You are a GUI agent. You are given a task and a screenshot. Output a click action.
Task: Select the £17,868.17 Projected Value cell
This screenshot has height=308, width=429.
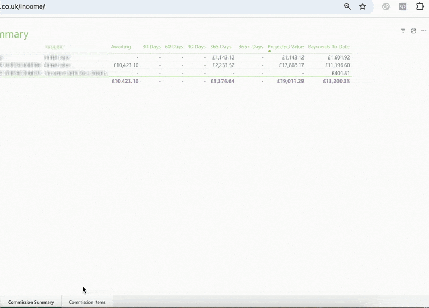[290, 65]
